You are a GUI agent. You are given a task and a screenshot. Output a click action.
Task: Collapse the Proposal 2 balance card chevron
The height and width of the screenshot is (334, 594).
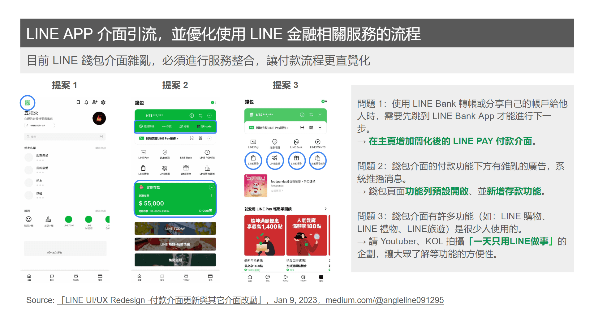[209, 116]
